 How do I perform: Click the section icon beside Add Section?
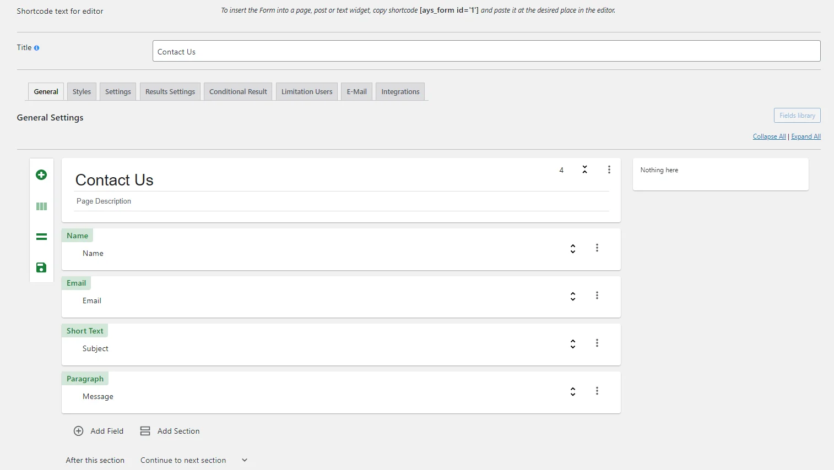(145, 431)
